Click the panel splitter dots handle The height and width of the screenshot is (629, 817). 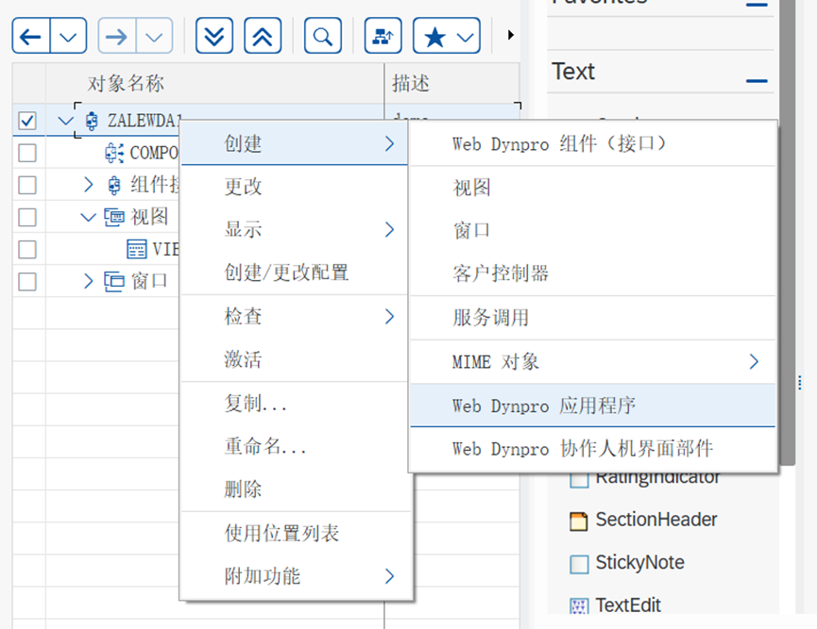point(800,382)
